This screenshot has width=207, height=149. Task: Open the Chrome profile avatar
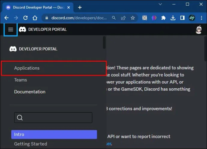(x=192, y=18)
